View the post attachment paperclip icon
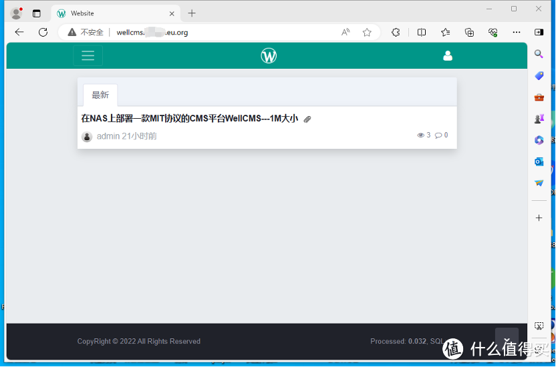The width and height of the screenshot is (556, 367). (307, 119)
